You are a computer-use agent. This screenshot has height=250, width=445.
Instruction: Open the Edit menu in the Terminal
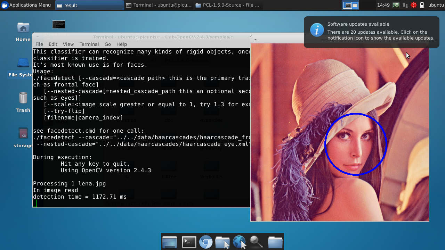click(x=53, y=44)
